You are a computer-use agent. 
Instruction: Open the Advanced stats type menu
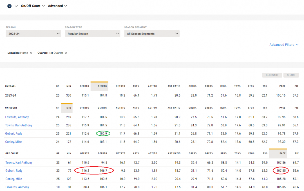pos(57,6)
